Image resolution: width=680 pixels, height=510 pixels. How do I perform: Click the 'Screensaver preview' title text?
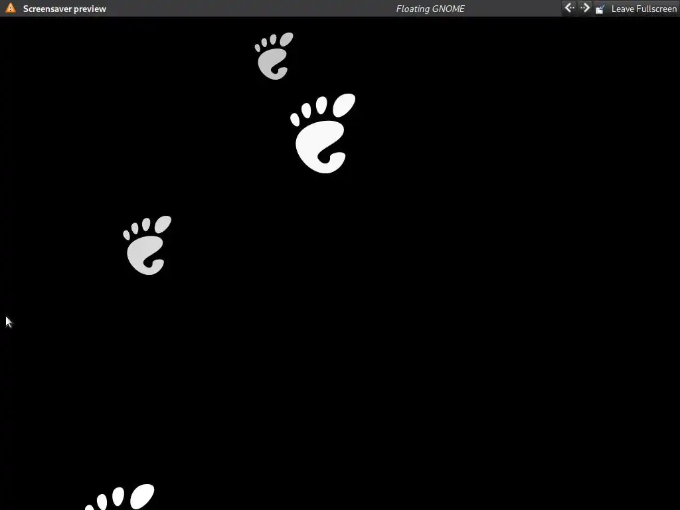(x=64, y=9)
